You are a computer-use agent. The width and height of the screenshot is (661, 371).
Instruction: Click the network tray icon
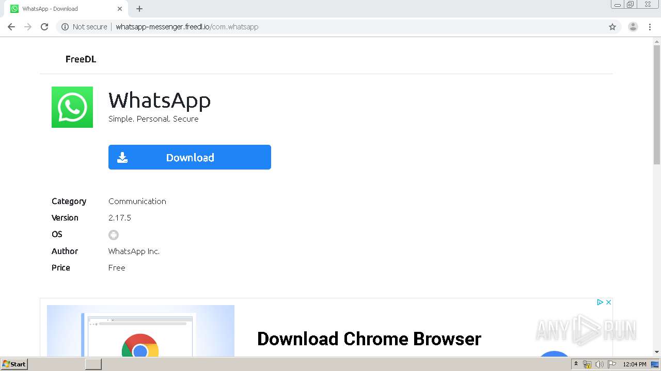pos(587,364)
